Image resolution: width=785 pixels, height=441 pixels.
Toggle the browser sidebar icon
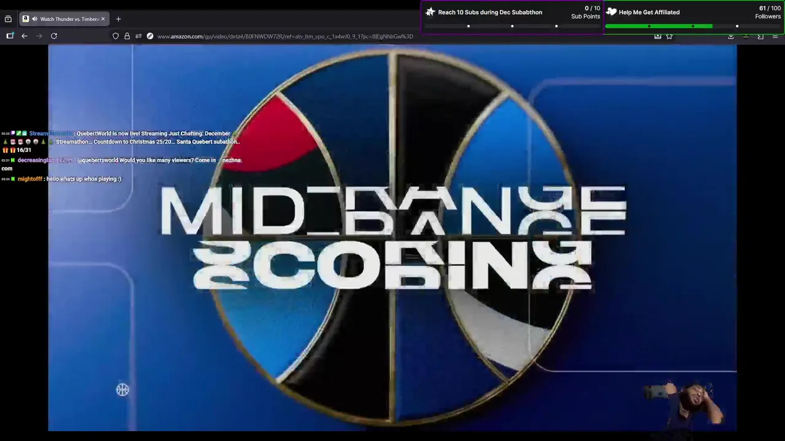[x=10, y=36]
